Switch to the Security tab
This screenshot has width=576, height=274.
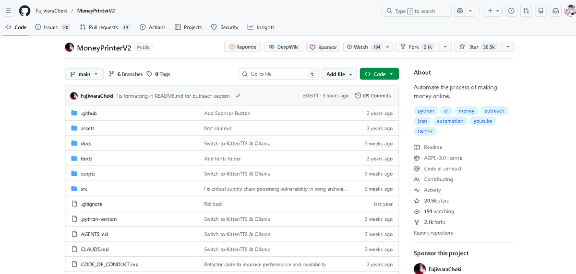tap(225, 27)
